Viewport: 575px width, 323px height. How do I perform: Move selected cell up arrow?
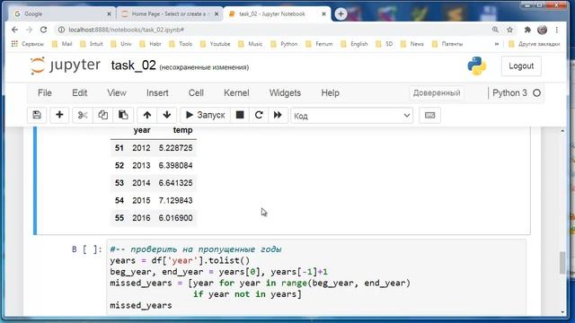coord(147,115)
